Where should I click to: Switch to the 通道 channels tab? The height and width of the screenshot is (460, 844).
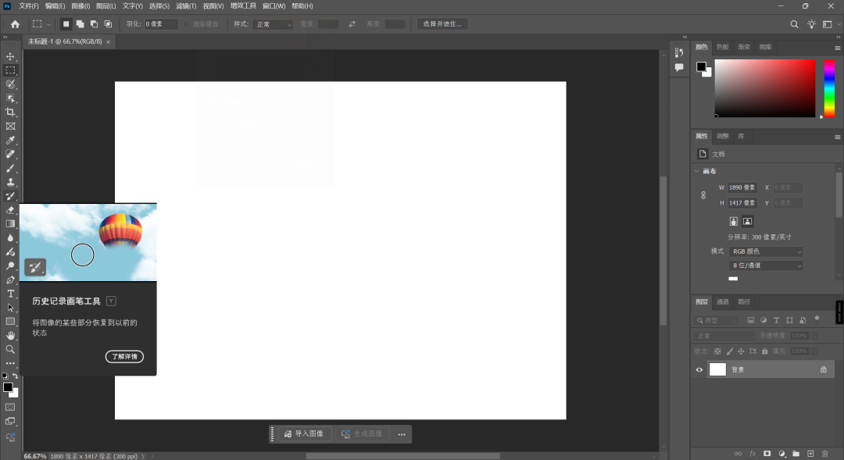click(722, 301)
